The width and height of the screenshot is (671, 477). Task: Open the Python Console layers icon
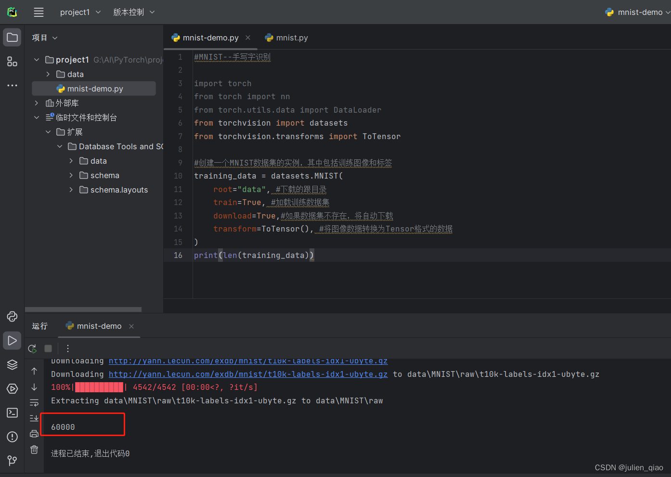pos(12,364)
